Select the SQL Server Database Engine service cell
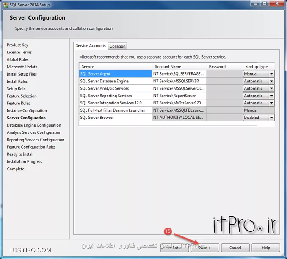 point(116,81)
